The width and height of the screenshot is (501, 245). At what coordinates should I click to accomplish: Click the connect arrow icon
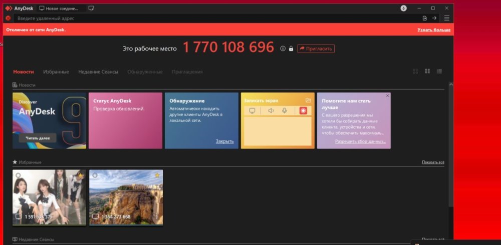tap(434, 18)
